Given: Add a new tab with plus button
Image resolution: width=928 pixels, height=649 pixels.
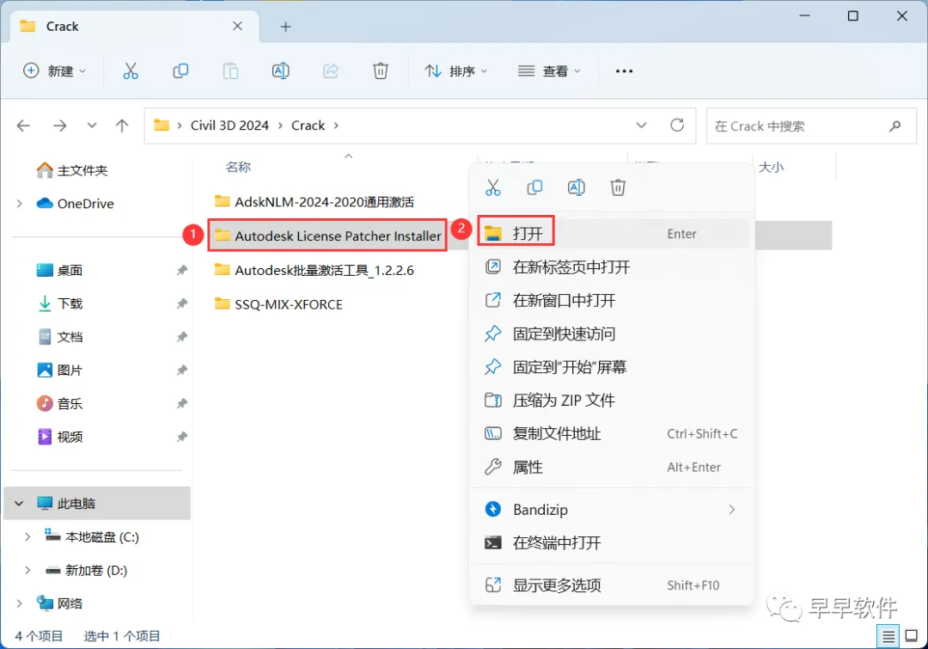Looking at the screenshot, I should point(286,27).
